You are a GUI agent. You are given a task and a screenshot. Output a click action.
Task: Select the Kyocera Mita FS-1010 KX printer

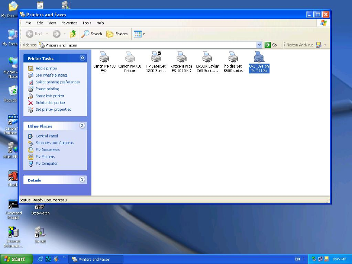point(181,62)
